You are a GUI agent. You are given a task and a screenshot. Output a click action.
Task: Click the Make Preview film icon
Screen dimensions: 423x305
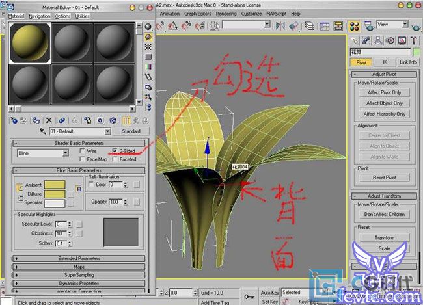pyautogui.click(x=148, y=77)
